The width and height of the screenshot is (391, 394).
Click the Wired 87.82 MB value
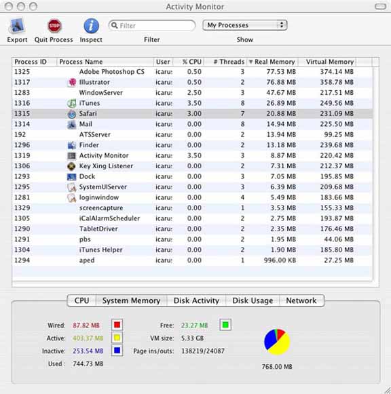pyautogui.click(x=86, y=326)
